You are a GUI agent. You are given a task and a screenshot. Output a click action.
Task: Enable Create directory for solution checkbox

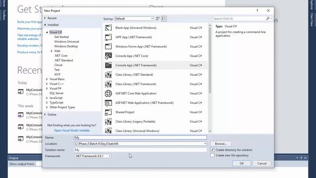coord(212,150)
